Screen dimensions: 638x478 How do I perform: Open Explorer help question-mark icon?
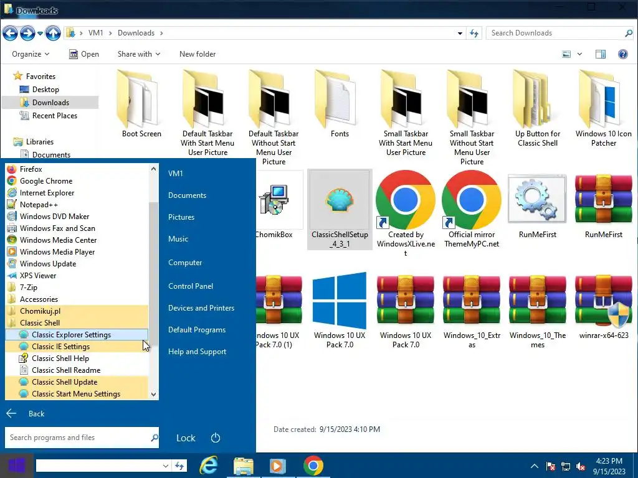(622, 54)
